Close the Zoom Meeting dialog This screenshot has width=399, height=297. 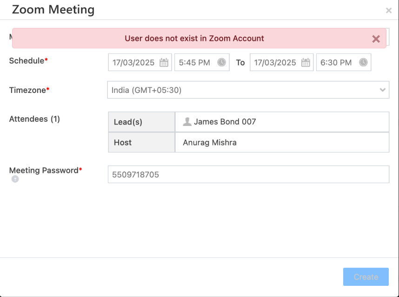[x=389, y=10]
